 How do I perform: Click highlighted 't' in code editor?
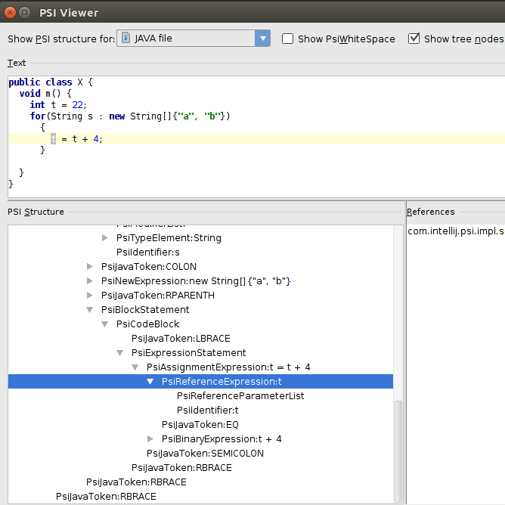[x=54, y=139]
